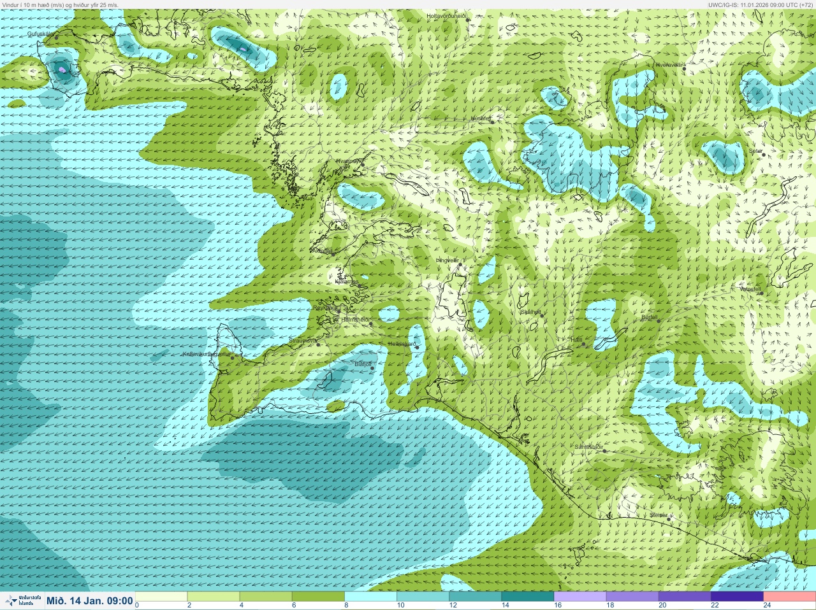
Task: Click the 'Mið. 14 Jan. 09:00' date label
Action: pos(90,600)
